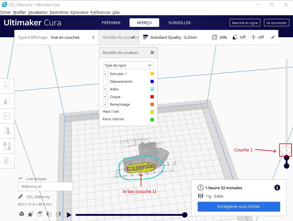
Task: Open the Paramètres menu
Action: pyautogui.click(x=59, y=12)
